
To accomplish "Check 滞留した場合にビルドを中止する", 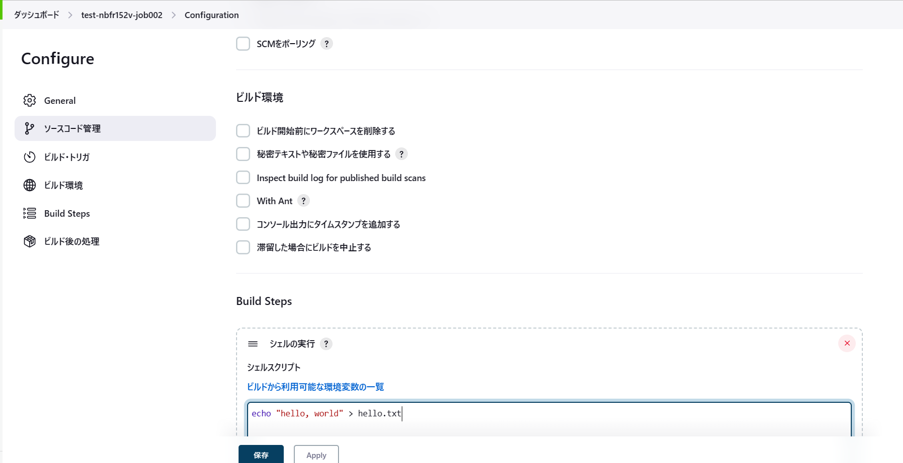I will coord(243,247).
